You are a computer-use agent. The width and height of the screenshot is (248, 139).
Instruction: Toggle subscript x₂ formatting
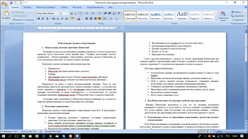tap(58, 19)
